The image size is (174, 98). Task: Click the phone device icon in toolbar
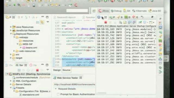(34, 5)
